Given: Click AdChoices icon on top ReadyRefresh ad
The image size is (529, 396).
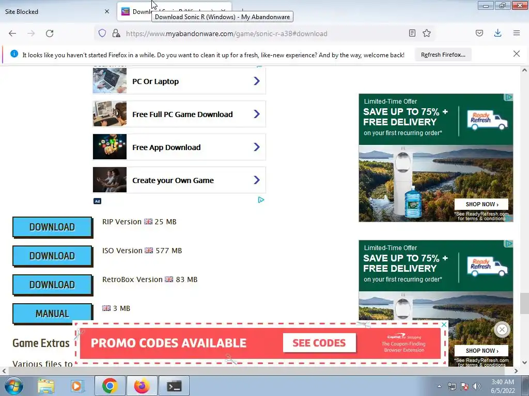Looking at the screenshot, I should 508,97.
